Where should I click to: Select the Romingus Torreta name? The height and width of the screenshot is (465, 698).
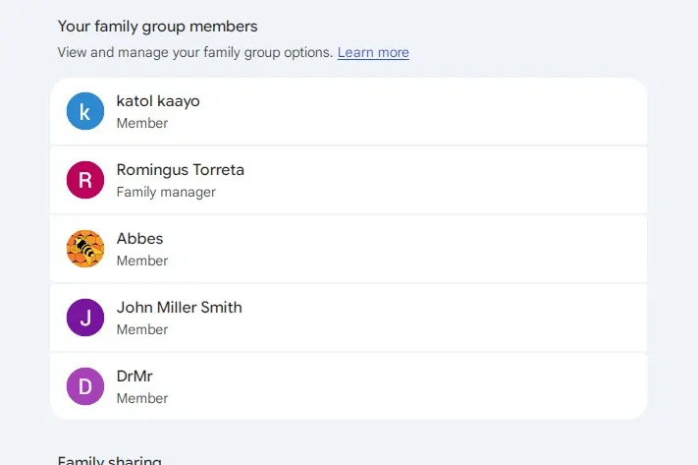point(181,170)
